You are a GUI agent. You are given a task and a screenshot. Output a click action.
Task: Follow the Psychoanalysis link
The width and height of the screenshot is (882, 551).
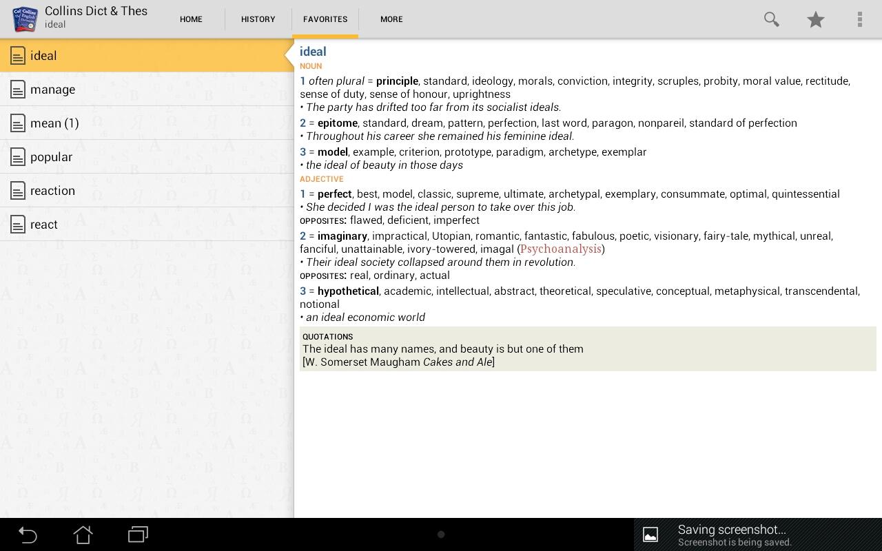pyautogui.click(x=561, y=249)
